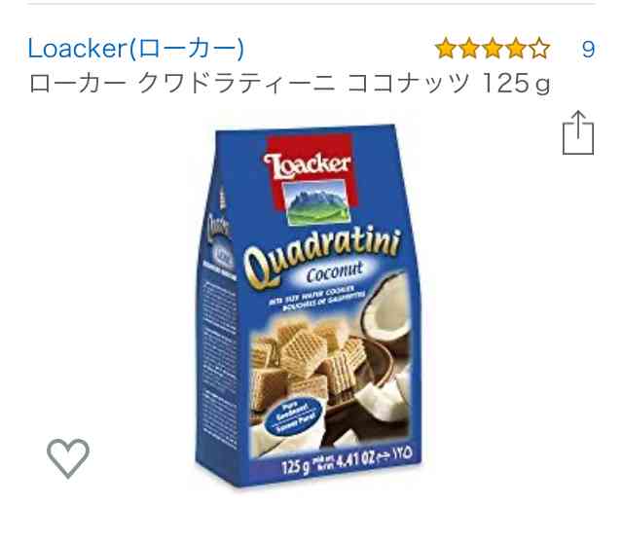Add product to wishlist with heart icon
Image resolution: width=623 pixels, height=541 pixels.
68,457
